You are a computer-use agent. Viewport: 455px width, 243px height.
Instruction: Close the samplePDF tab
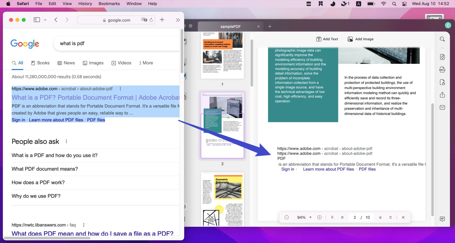pos(258,27)
